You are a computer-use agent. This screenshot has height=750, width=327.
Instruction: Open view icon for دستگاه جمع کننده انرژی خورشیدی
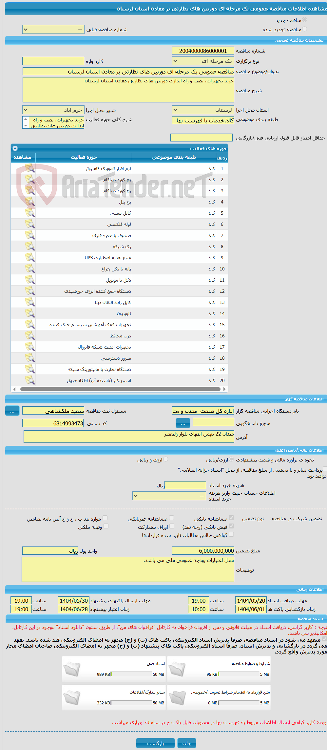(30, 291)
